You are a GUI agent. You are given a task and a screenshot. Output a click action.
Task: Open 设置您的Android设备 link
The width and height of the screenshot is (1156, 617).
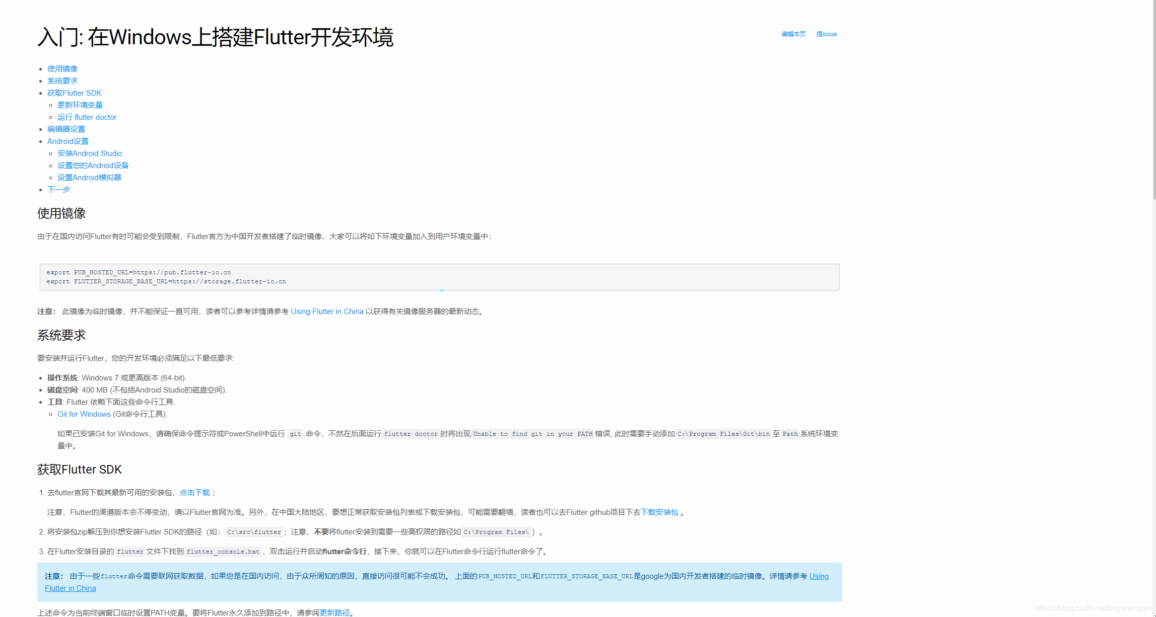pyautogui.click(x=93, y=166)
